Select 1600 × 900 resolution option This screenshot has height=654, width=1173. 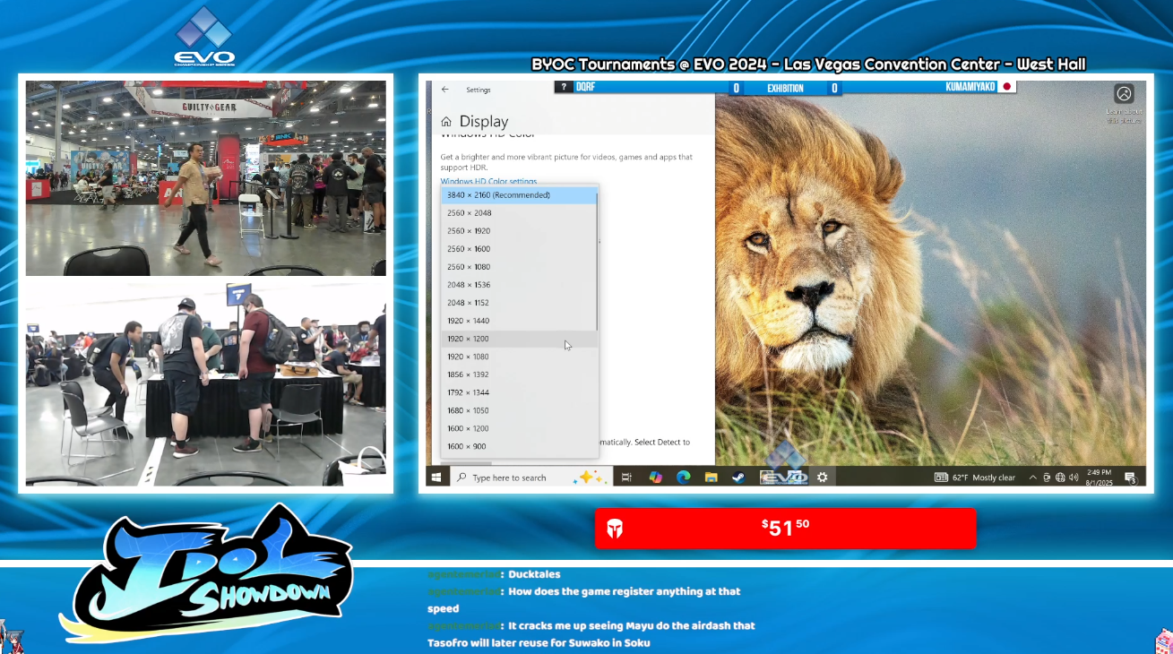pos(519,446)
